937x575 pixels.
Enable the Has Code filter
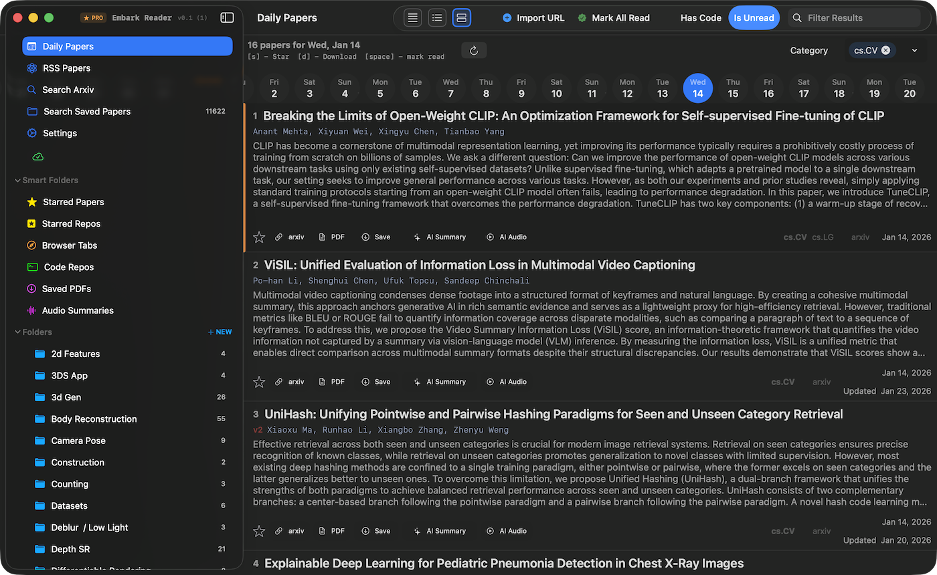click(x=701, y=17)
